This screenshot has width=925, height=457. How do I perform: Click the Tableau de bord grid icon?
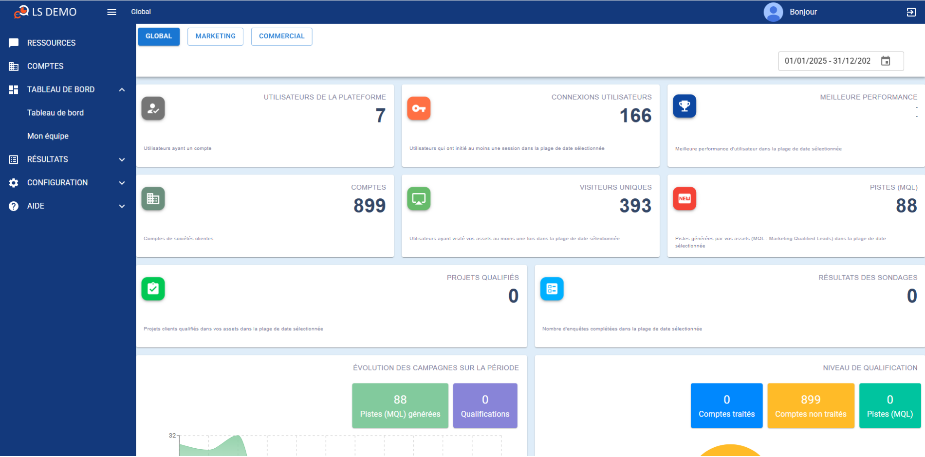14,89
